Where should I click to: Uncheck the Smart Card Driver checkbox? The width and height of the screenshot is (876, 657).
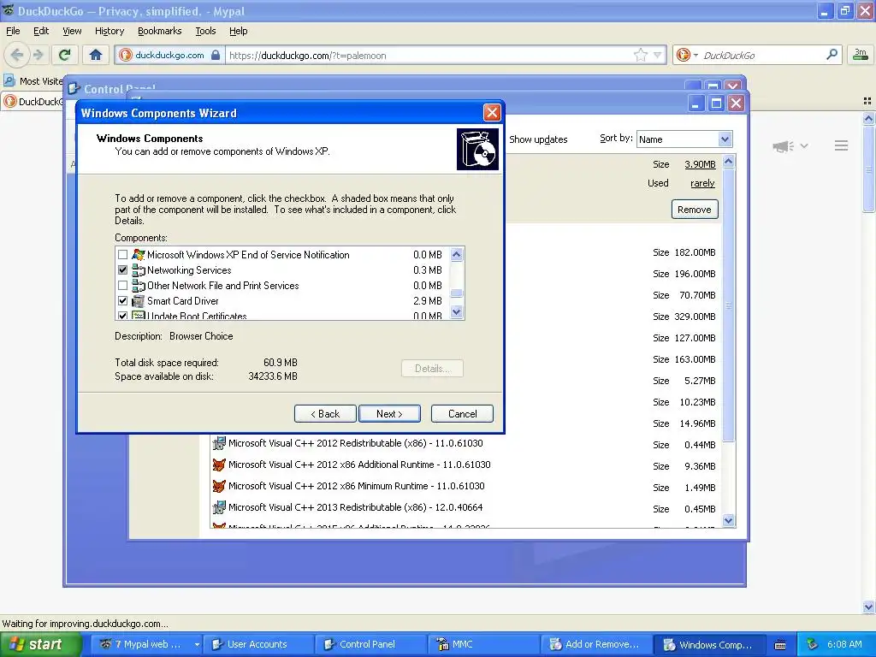123,300
